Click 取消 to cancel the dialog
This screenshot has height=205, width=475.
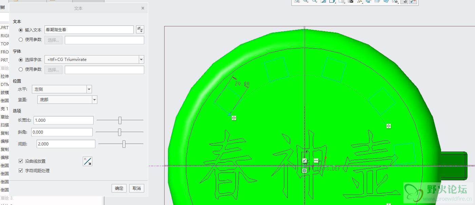point(137,188)
